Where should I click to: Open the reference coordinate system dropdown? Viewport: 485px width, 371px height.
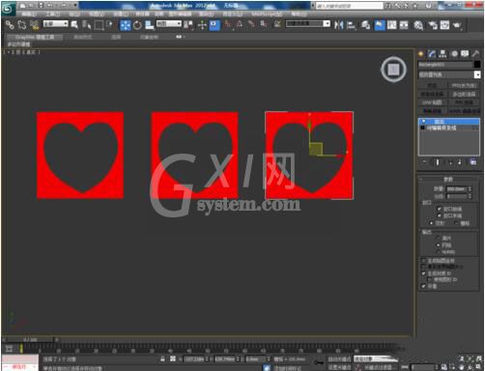click(x=169, y=24)
